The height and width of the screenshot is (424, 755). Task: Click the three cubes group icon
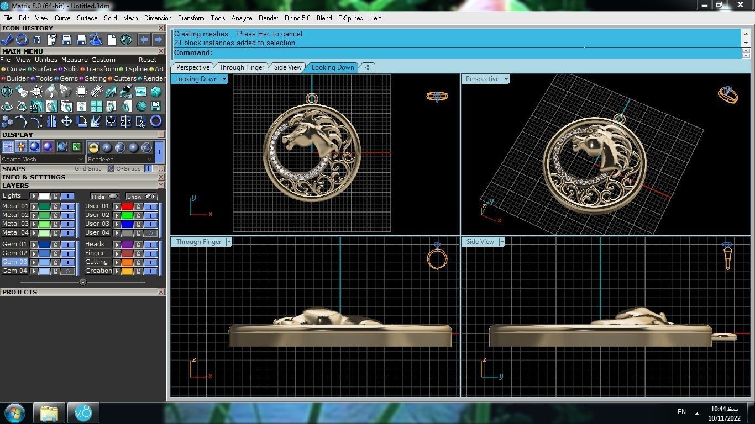click(x=7, y=121)
